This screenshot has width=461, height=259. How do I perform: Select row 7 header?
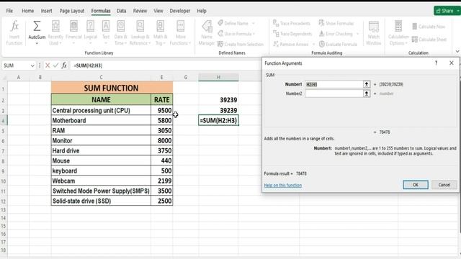pyautogui.click(x=3, y=151)
